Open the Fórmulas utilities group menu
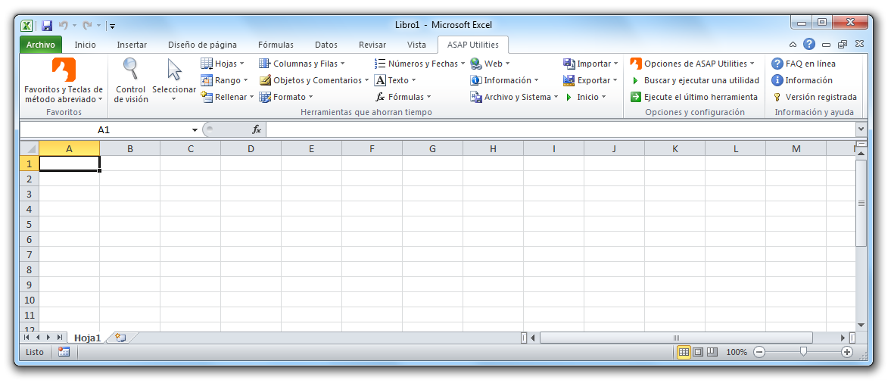The width and height of the screenshot is (891, 383). coord(403,97)
